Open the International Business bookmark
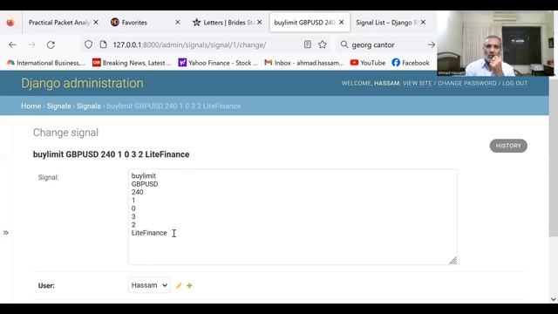The width and height of the screenshot is (558, 314). coord(46,63)
